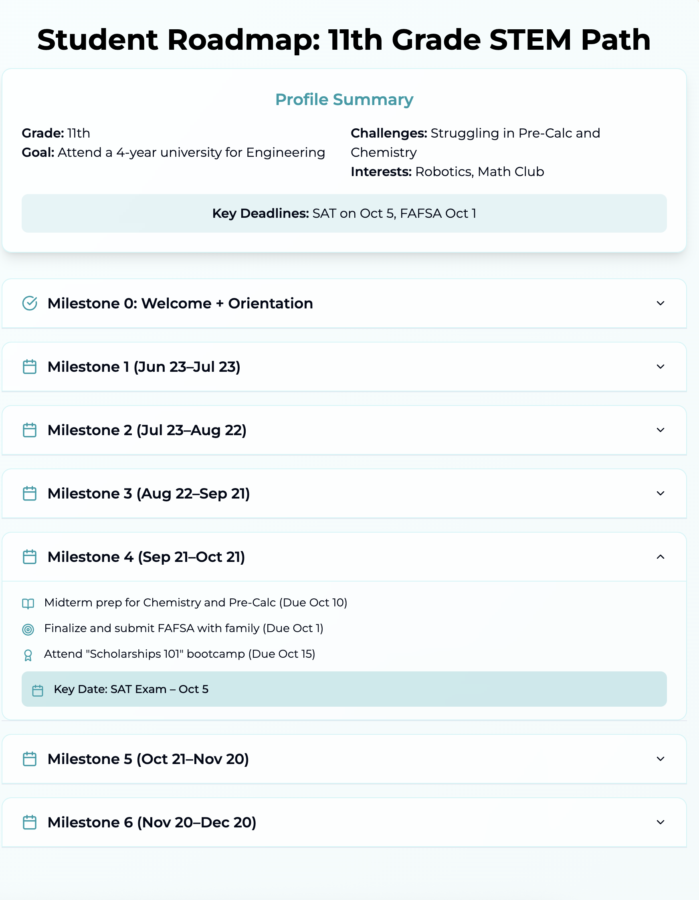The height and width of the screenshot is (900, 699).
Task: Expand Milestone 5 using its chevron
Action: (x=660, y=759)
